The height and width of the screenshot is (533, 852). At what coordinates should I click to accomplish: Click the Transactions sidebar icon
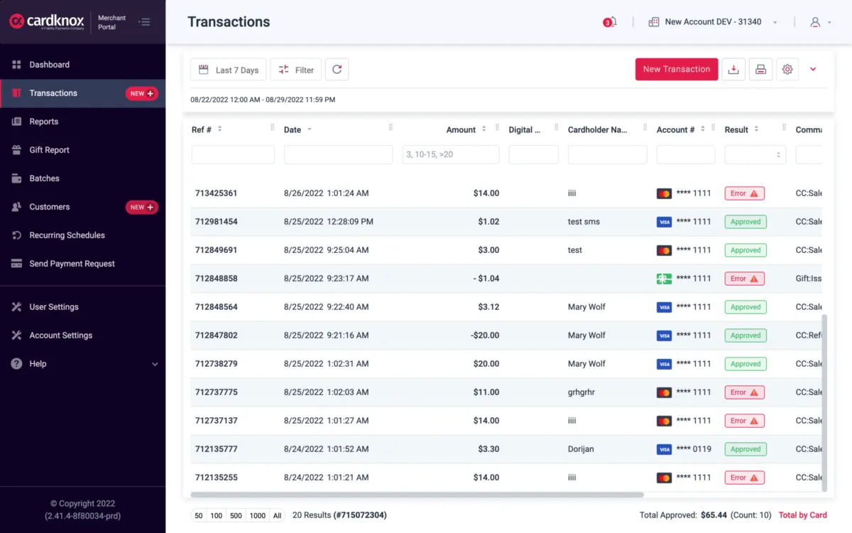pyautogui.click(x=17, y=93)
